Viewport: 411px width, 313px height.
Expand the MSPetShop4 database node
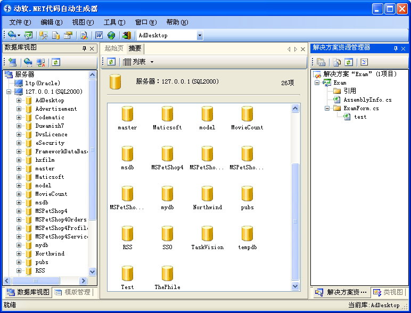click(x=19, y=211)
